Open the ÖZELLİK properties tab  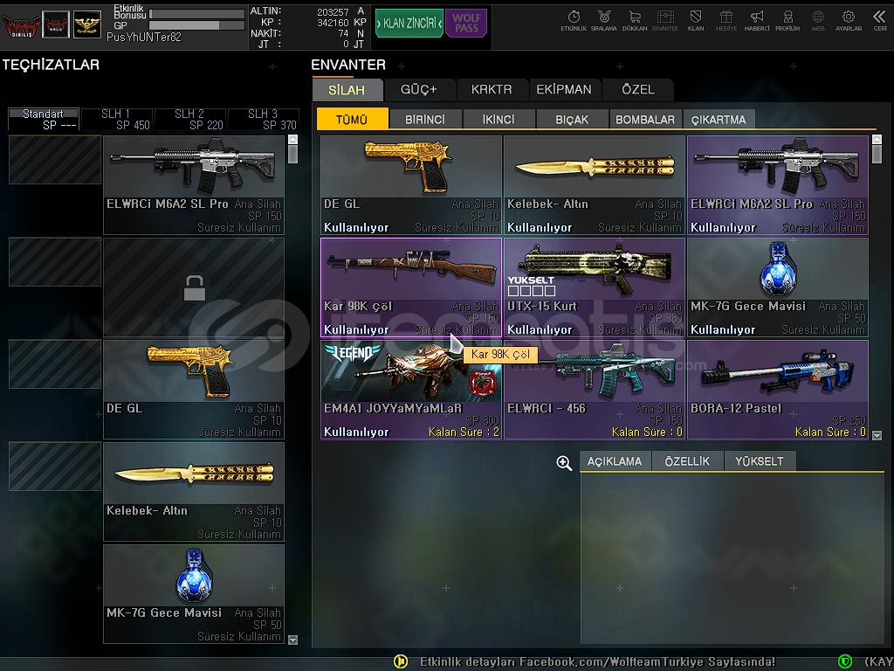pyautogui.click(x=687, y=461)
